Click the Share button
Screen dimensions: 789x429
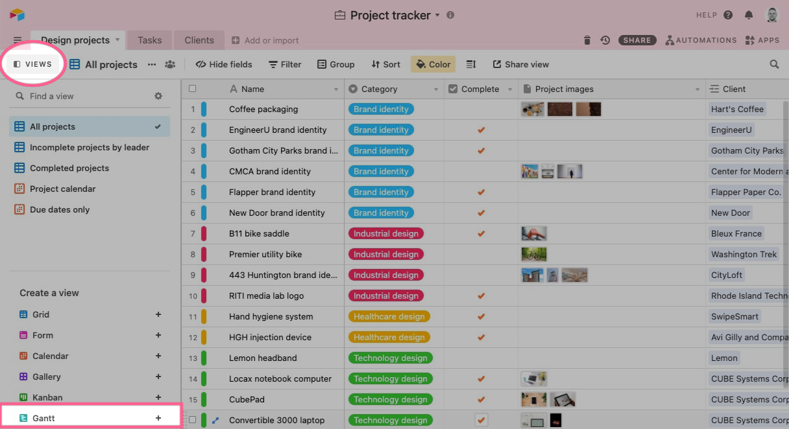[x=637, y=40]
